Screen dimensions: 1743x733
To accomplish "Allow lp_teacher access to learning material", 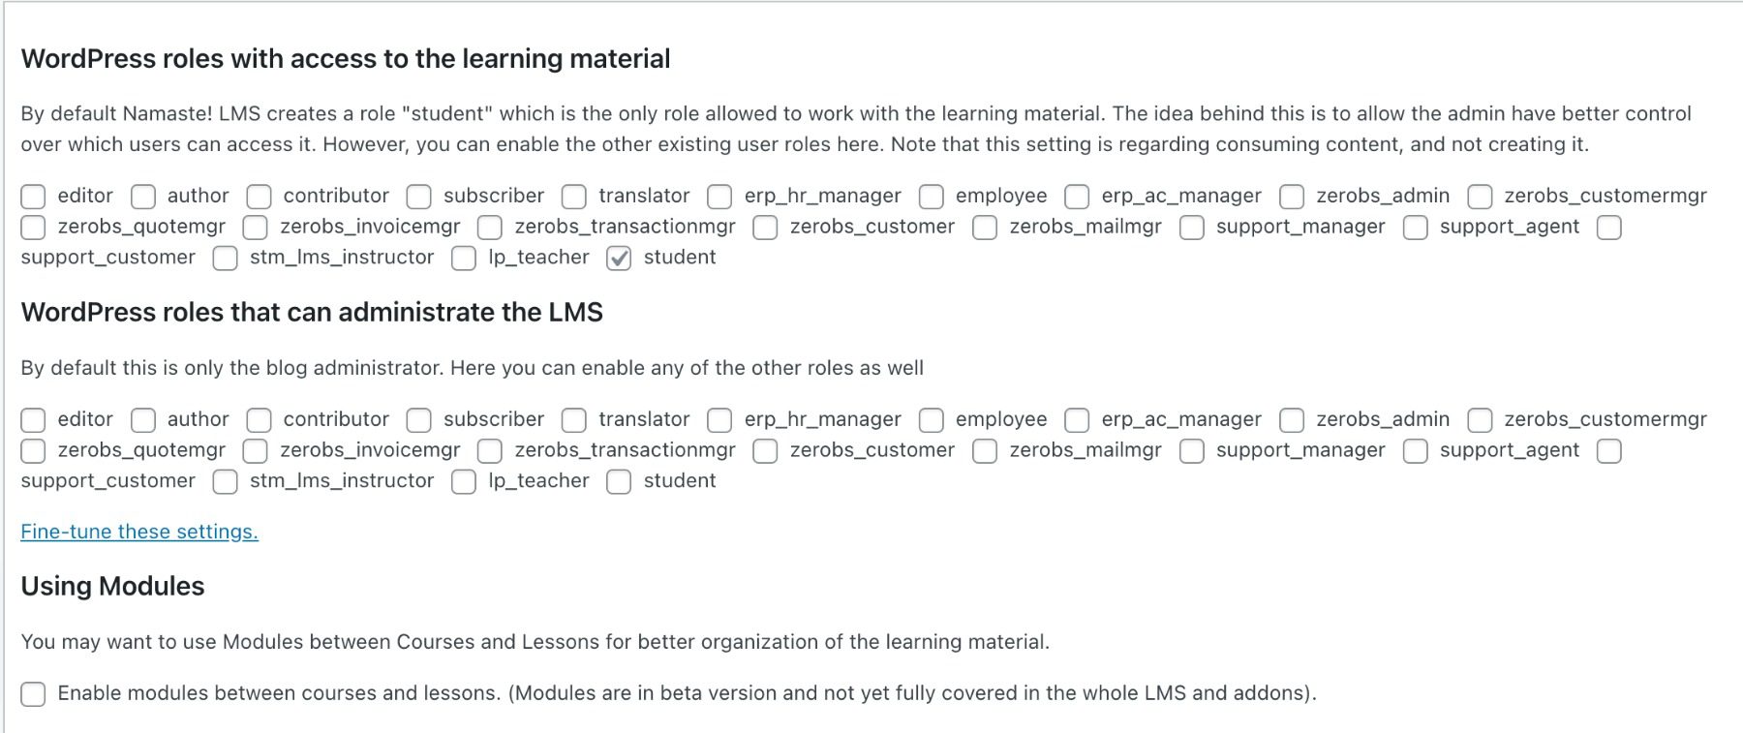I will click(x=464, y=259).
